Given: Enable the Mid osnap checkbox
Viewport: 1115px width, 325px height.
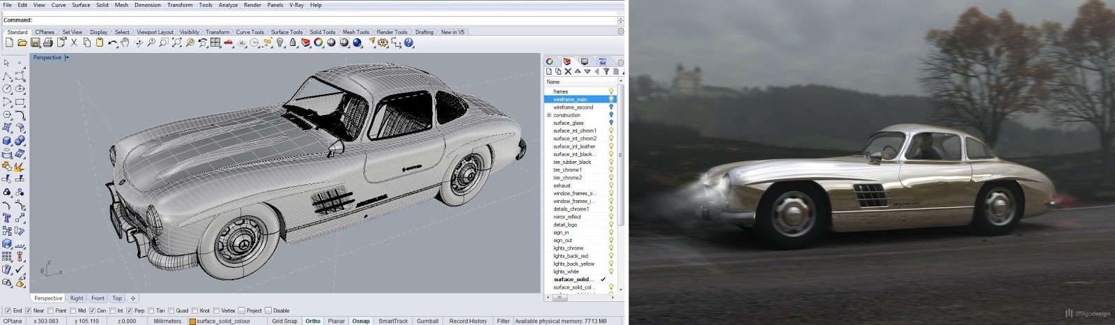Looking at the screenshot, I should 73,311.
